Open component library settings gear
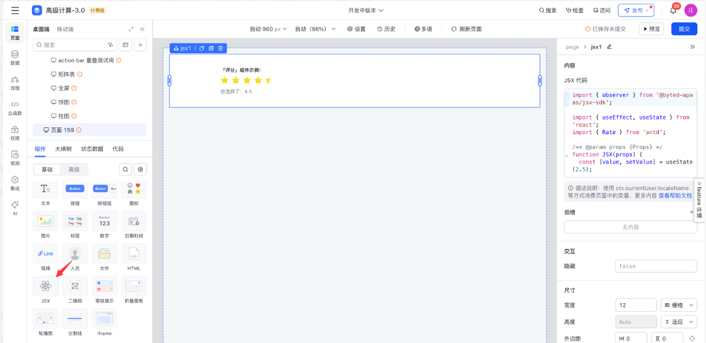Viewport: 706px width, 343px height. click(140, 169)
